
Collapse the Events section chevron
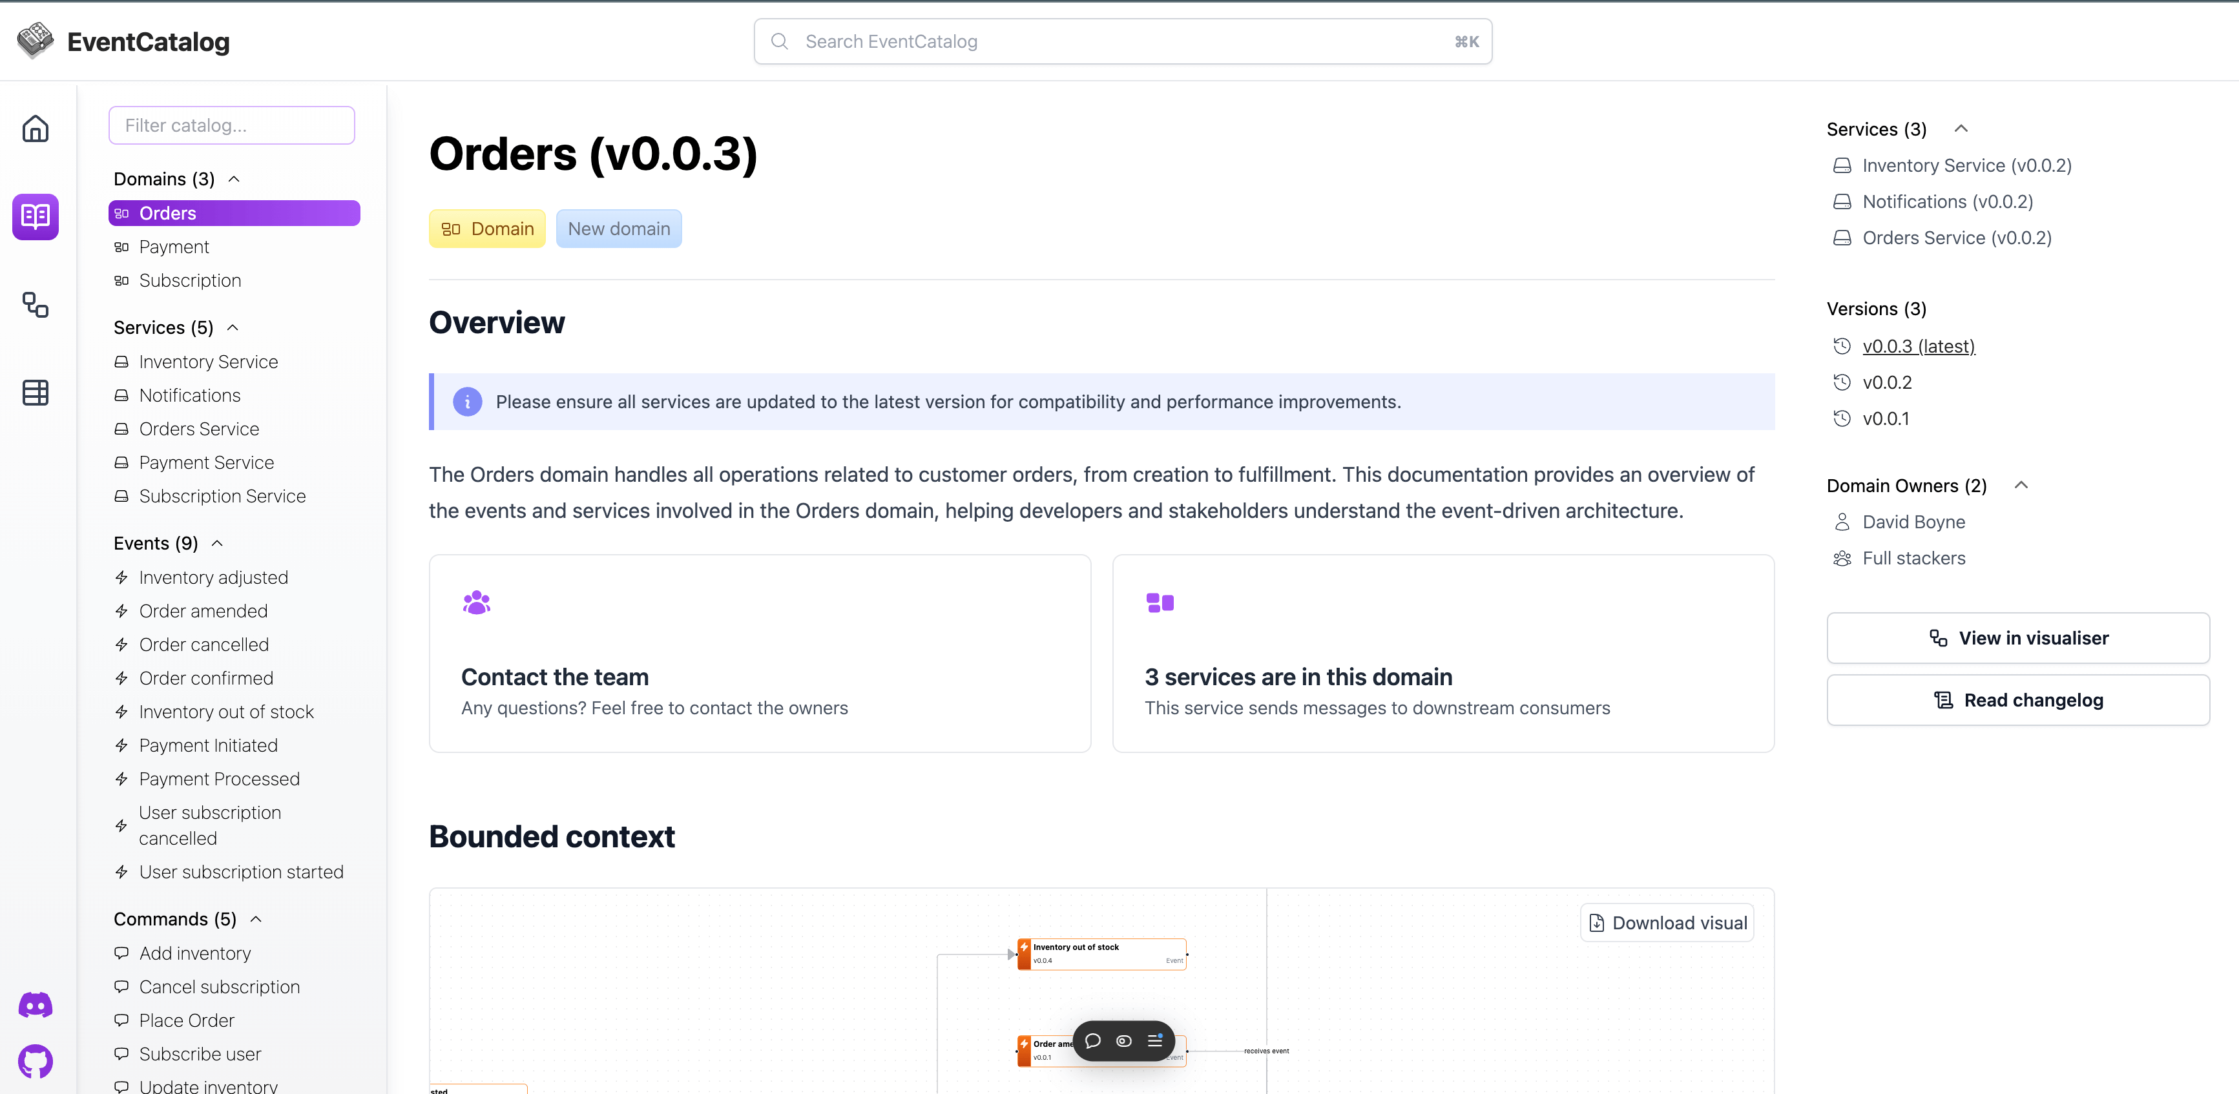click(x=217, y=543)
